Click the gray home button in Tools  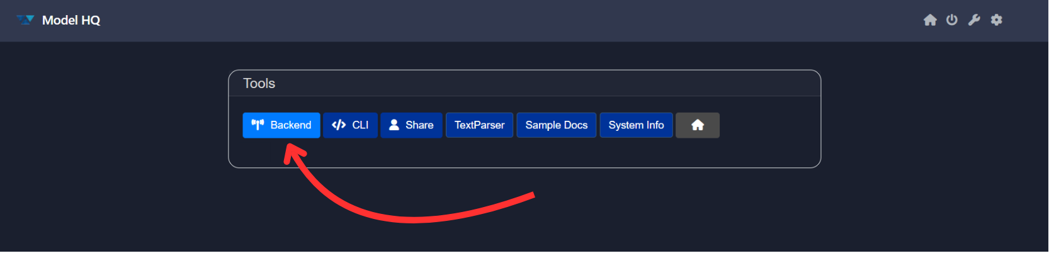pos(697,125)
